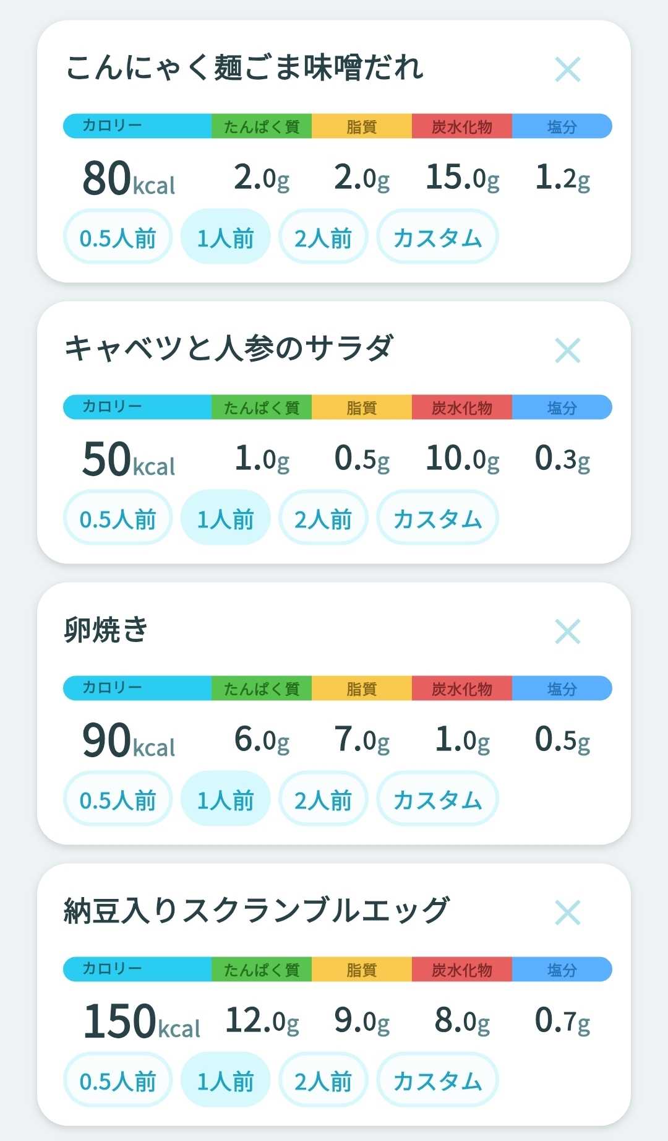Remove the キャベツと人参のサラダ entry with its X
The image size is (668, 1141).
567,350
